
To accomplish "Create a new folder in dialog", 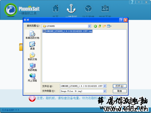I will (104, 26).
